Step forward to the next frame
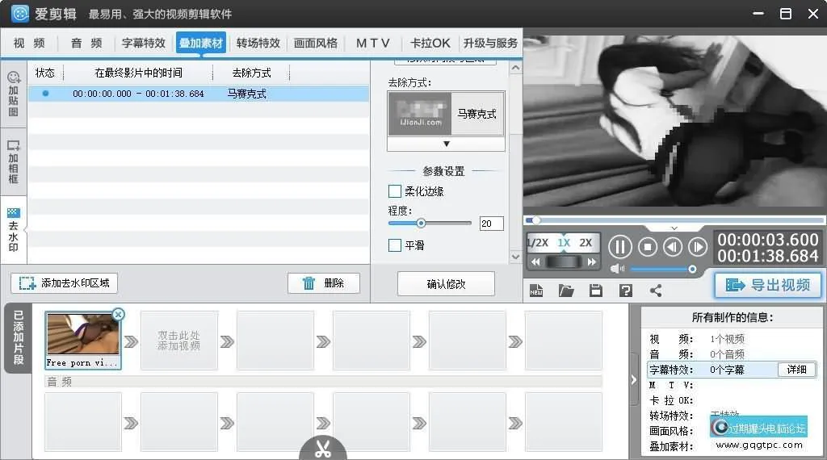The width and height of the screenshot is (827, 460). coord(697,246)
